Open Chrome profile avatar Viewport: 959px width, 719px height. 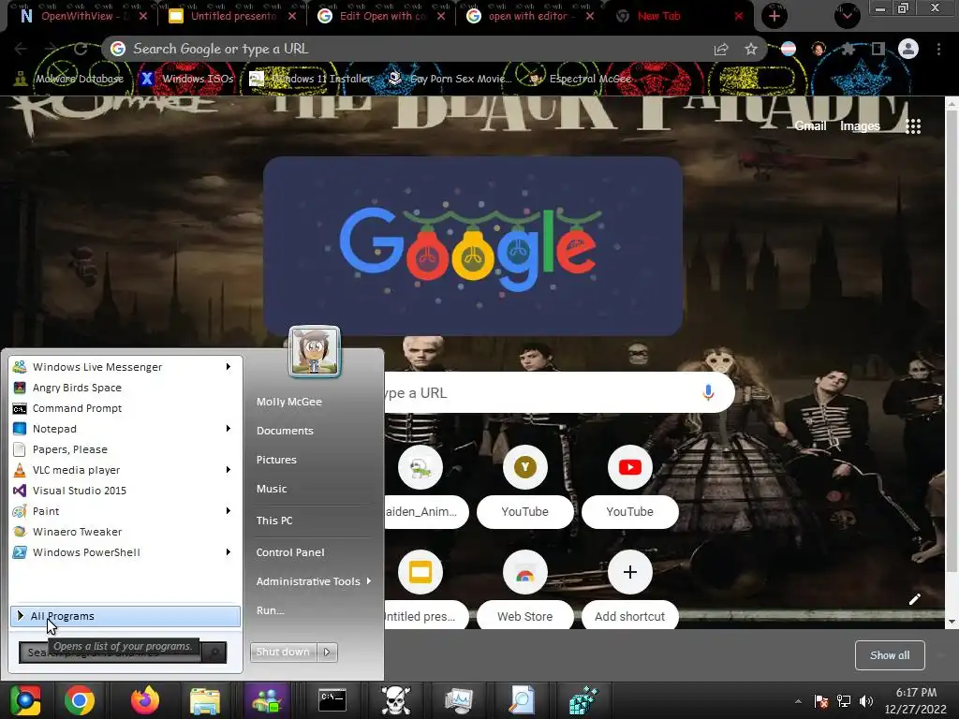click(x=908, y=49)
